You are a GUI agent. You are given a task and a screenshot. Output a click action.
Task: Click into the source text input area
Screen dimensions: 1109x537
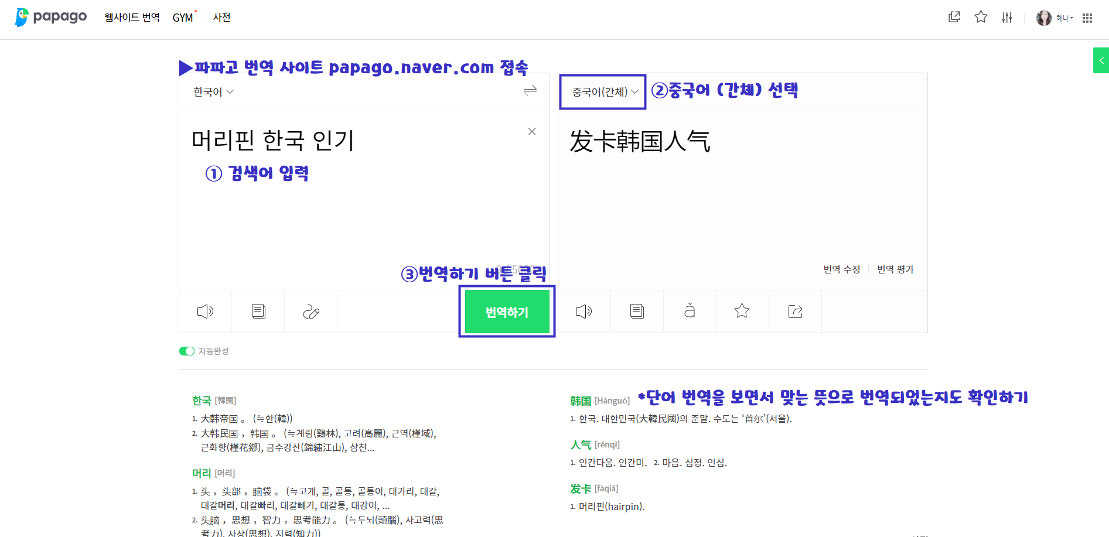[363, 199]
